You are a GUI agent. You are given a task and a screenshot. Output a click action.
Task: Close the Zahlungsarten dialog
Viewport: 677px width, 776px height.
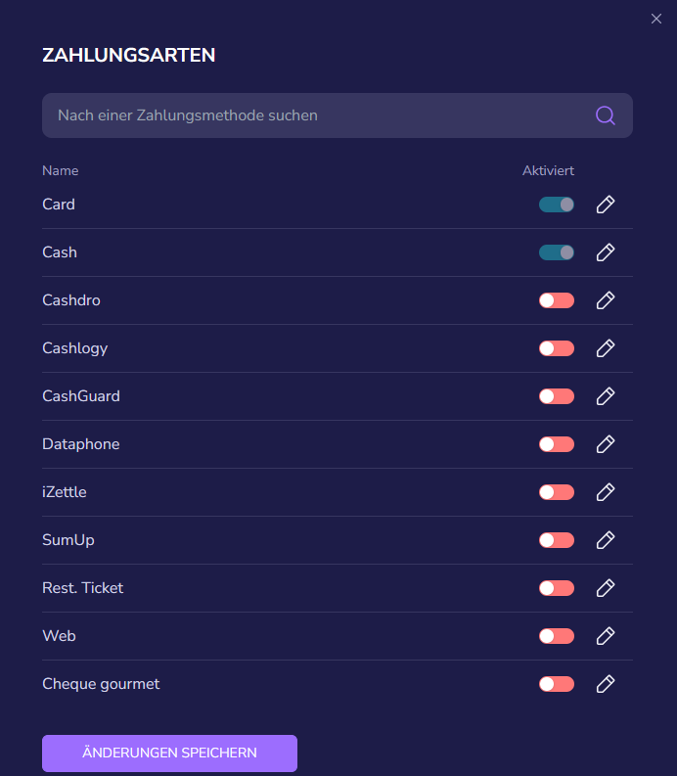click(656, 19)
